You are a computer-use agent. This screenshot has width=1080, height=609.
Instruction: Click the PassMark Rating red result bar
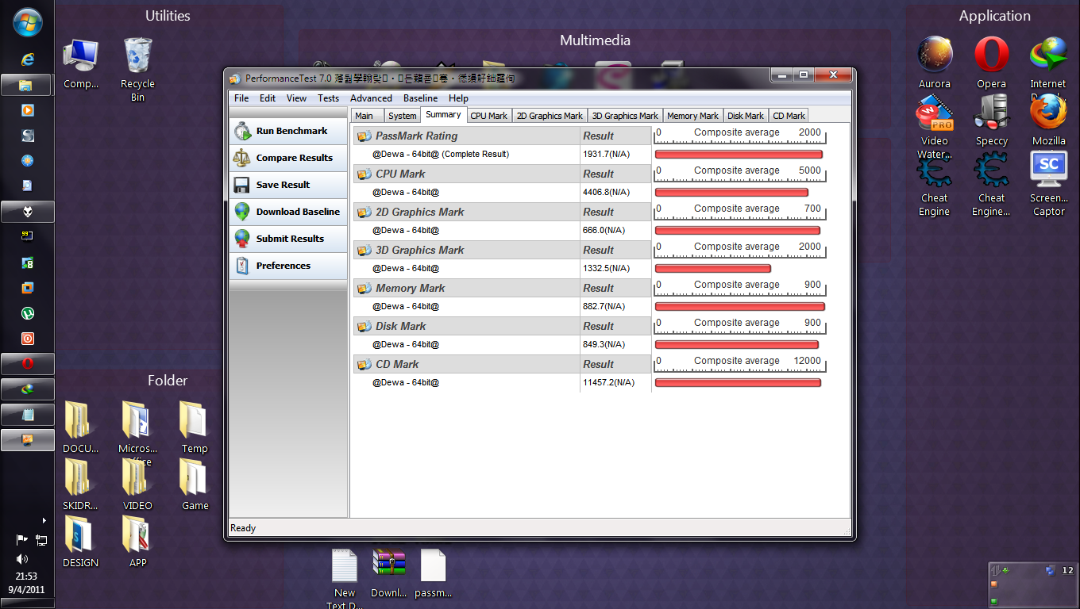coord(739,155)
